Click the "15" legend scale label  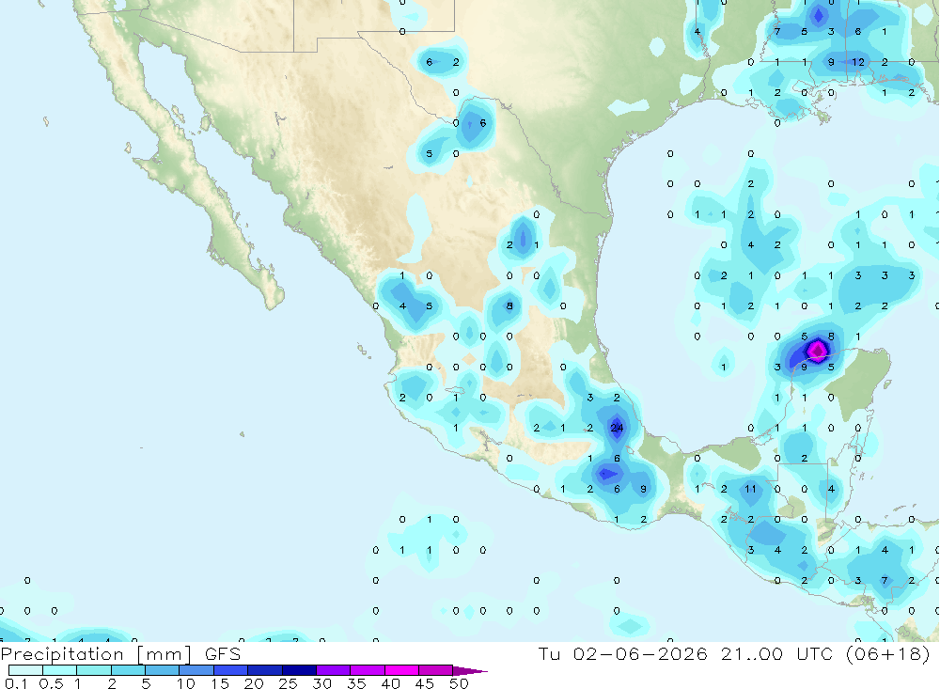tap(220, 683)
